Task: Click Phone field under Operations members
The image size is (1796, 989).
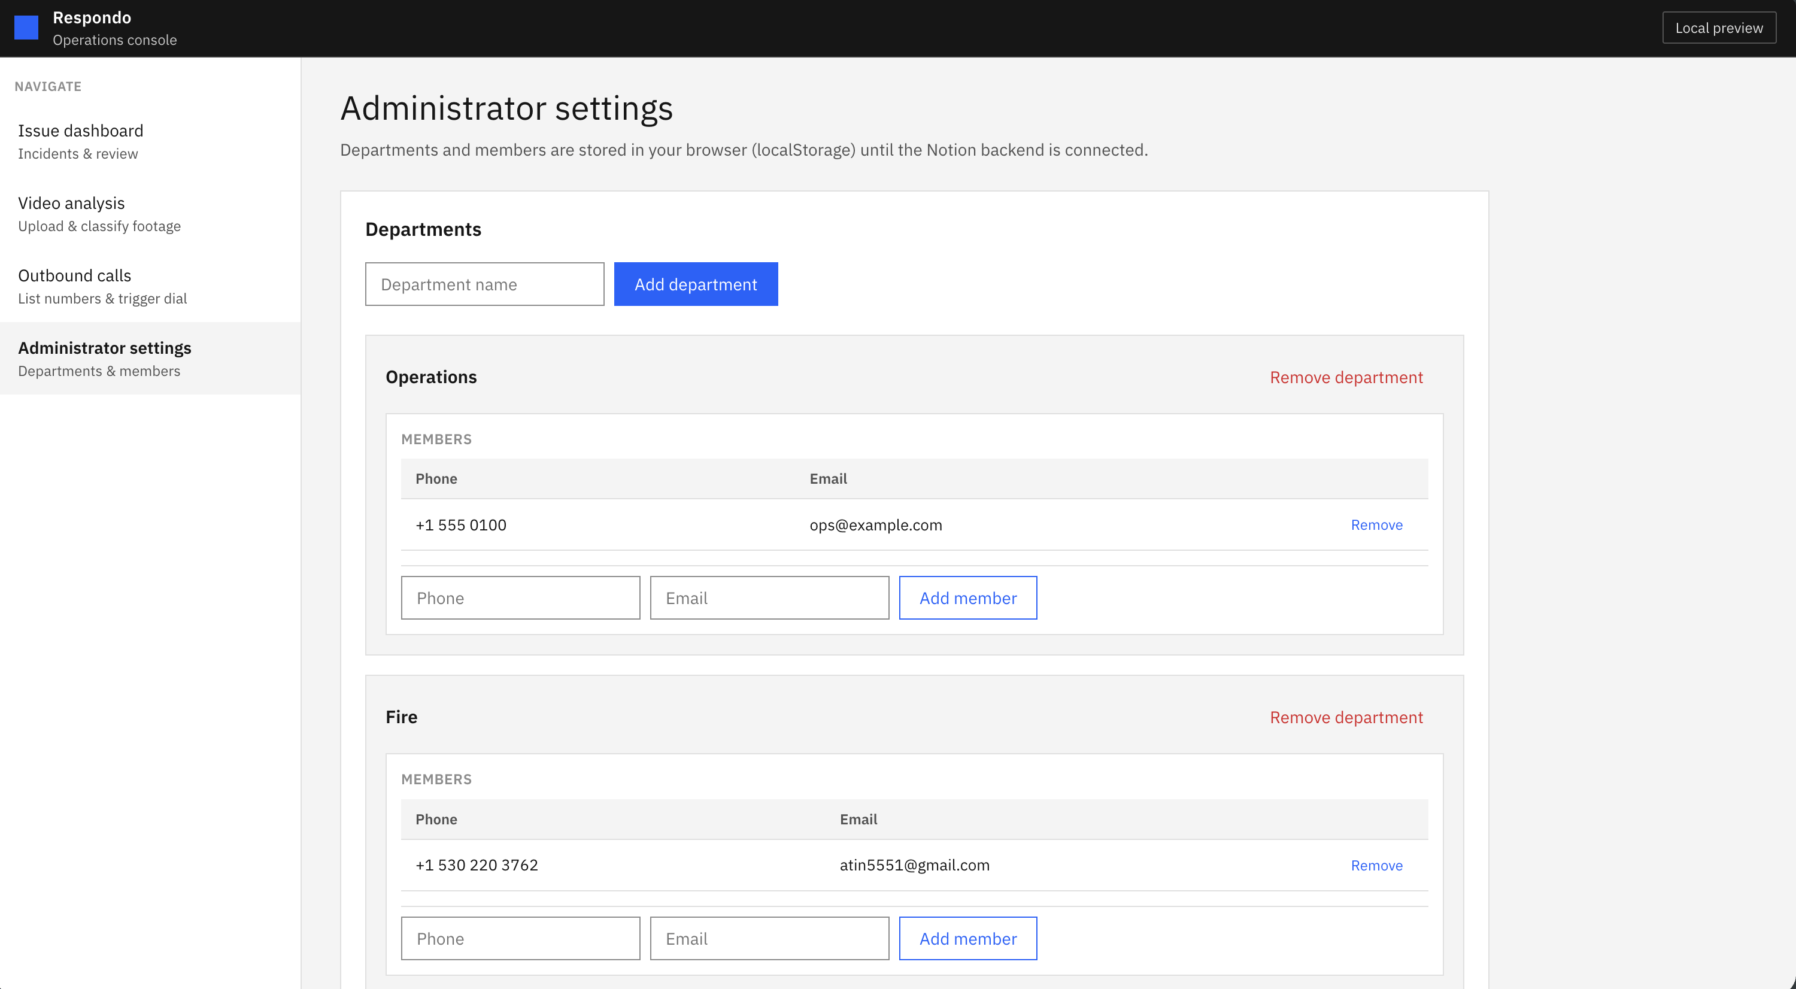Action: (520, 598)
